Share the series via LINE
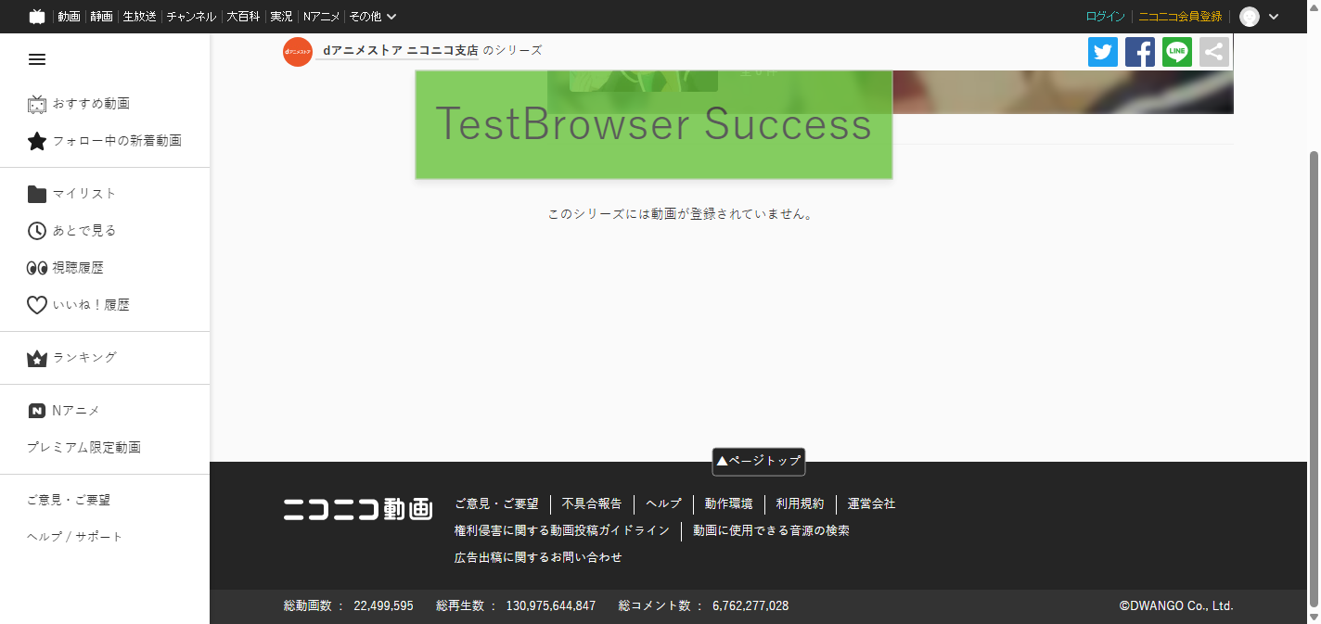This screenshot has height=624, width=1321. [x=1177, y=52]
